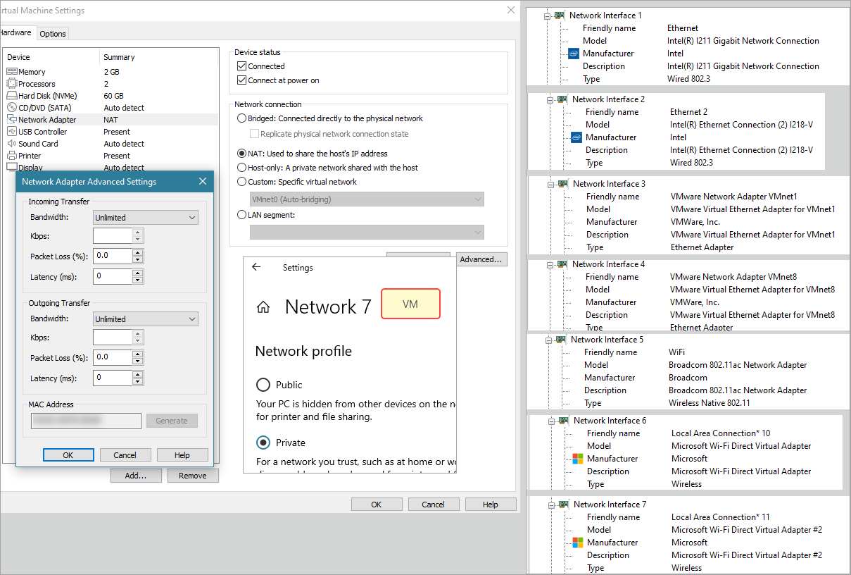The width and height of the screenshot is (851, 575).
Task: Click the Outgoing Latency (ms) field
Action: [113, 378]
